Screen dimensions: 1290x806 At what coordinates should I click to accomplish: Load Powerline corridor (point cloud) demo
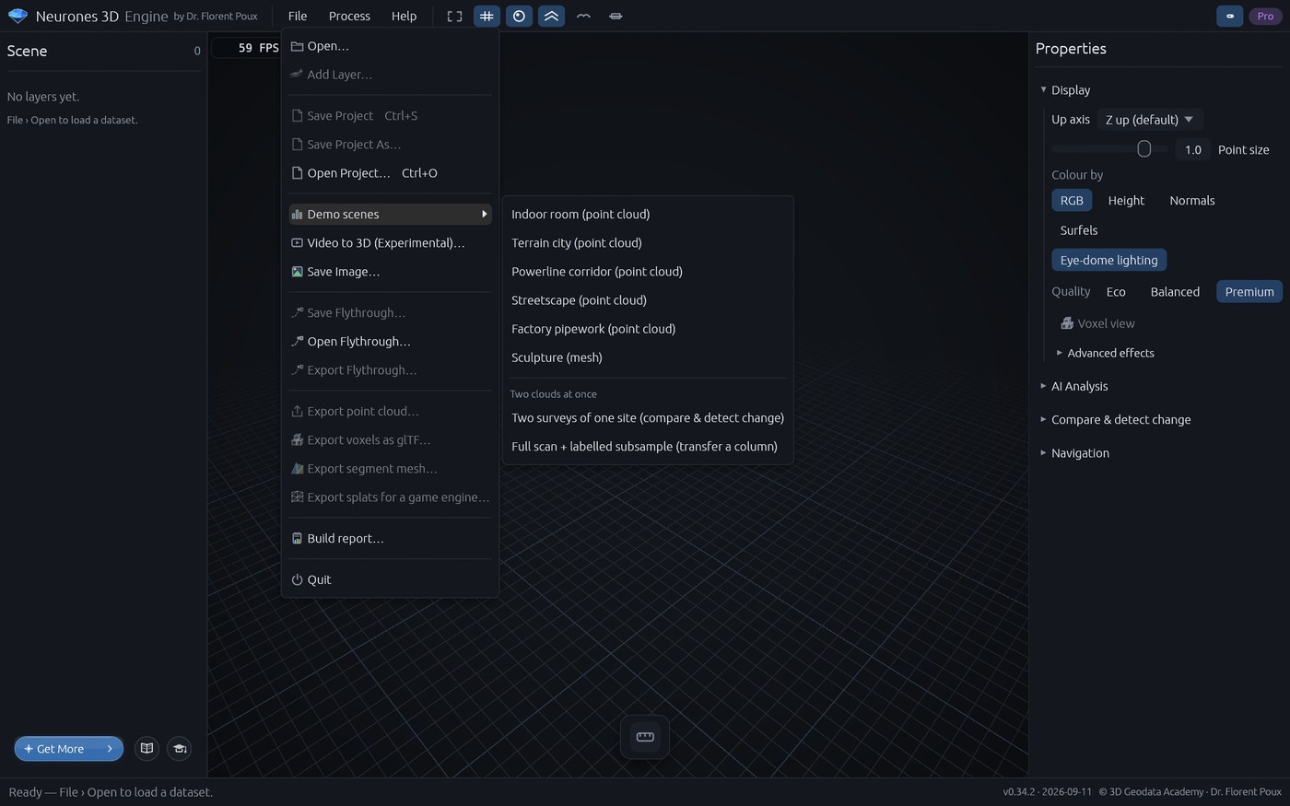pos(647,272)
